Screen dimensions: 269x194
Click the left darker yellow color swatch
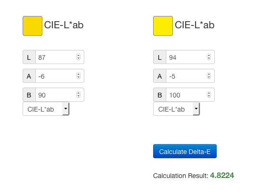(33, 26)
